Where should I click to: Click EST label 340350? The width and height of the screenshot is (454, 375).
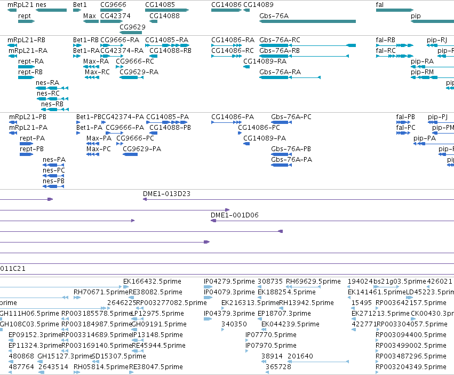(x=234, y=324)
